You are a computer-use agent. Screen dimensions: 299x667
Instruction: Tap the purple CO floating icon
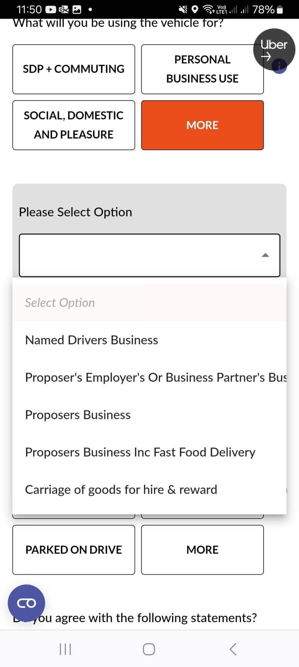point(26,603)
